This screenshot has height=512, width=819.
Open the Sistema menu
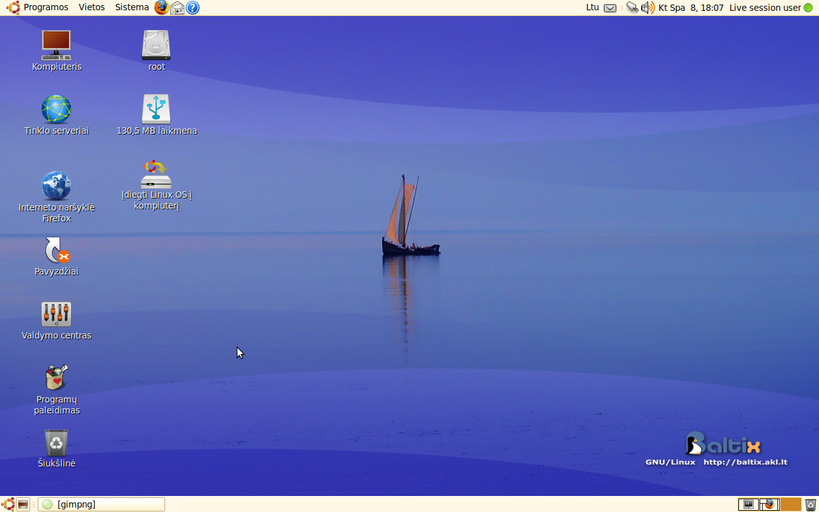(x=132, y=8)
